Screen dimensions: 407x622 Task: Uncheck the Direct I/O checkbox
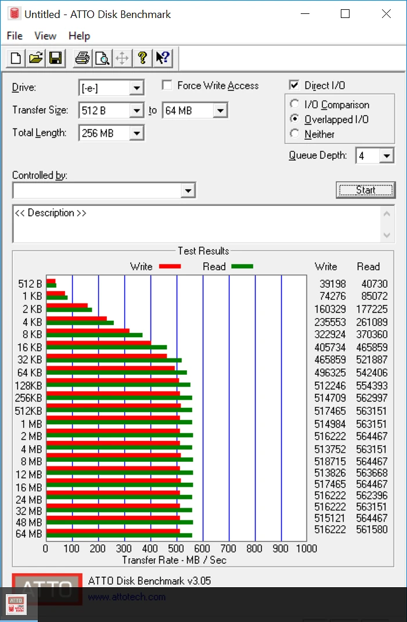[294, 86]
